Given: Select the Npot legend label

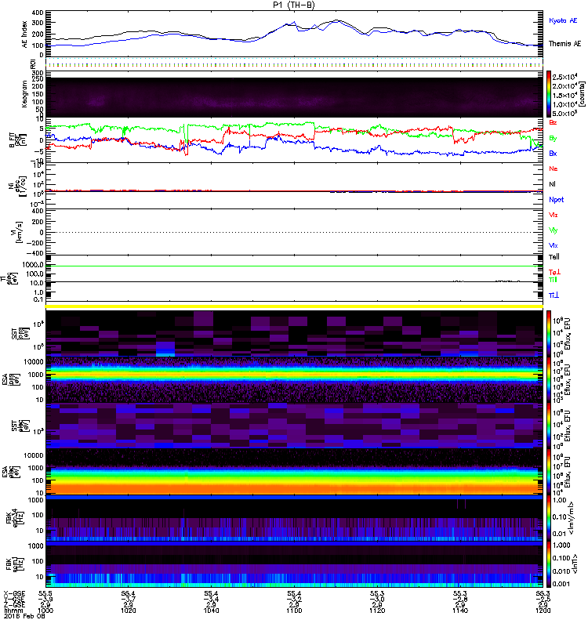Looking at the screenshot, I should pos(557,199).
